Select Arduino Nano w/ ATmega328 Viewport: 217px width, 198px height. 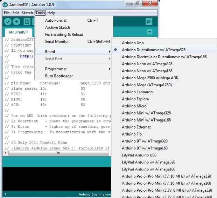tap(164, 64)
